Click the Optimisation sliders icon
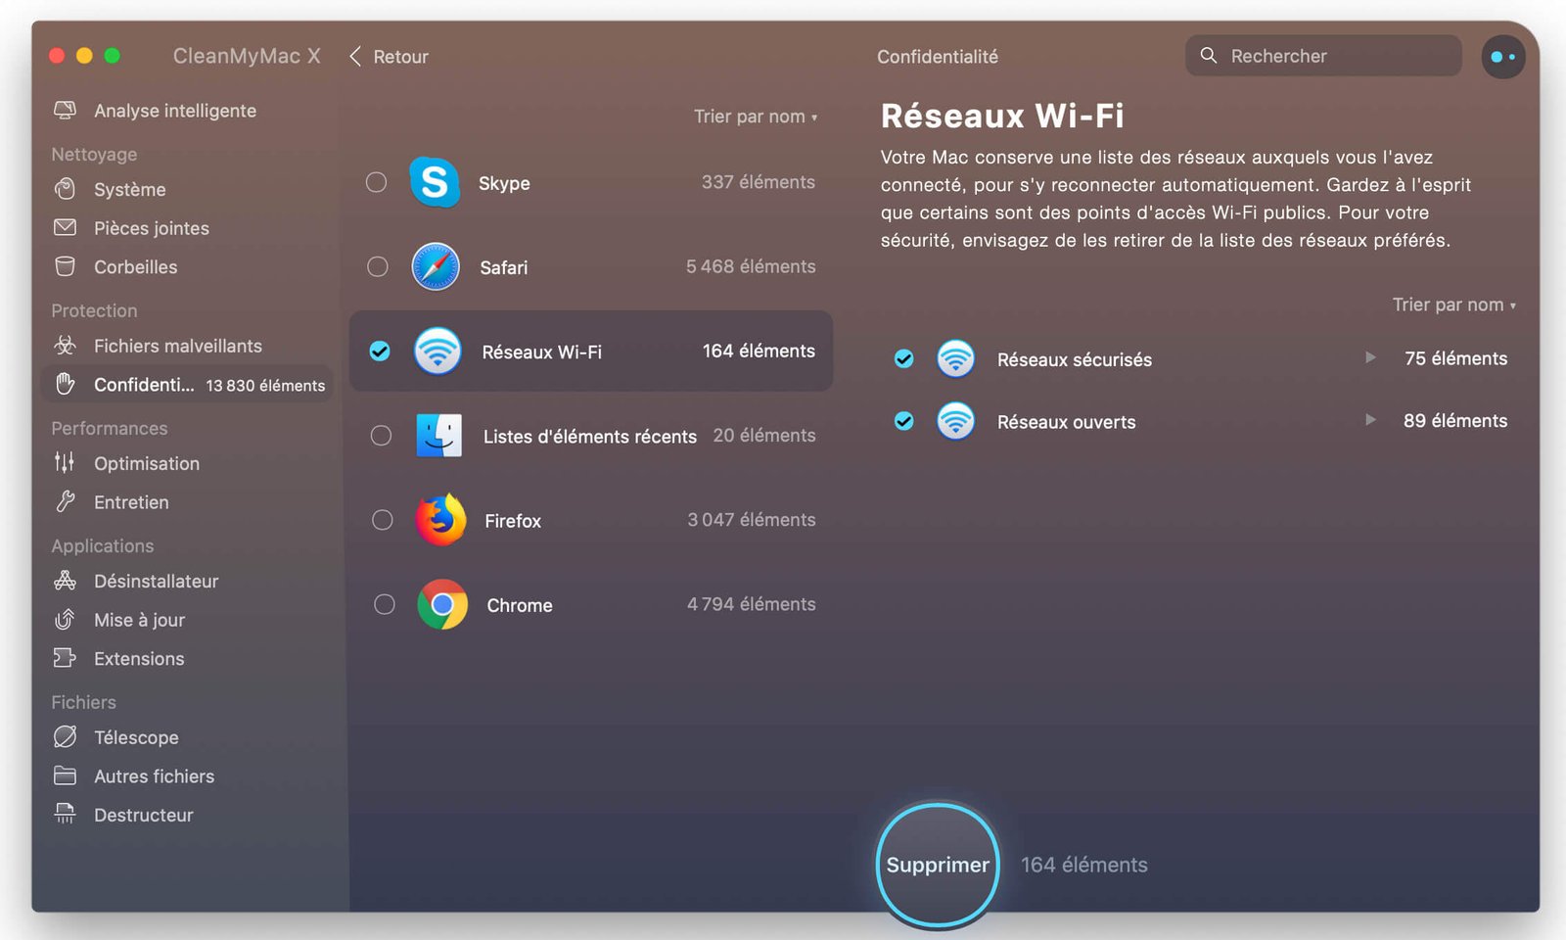Screen dimensions: 1566x940 (x=65, y=462)
